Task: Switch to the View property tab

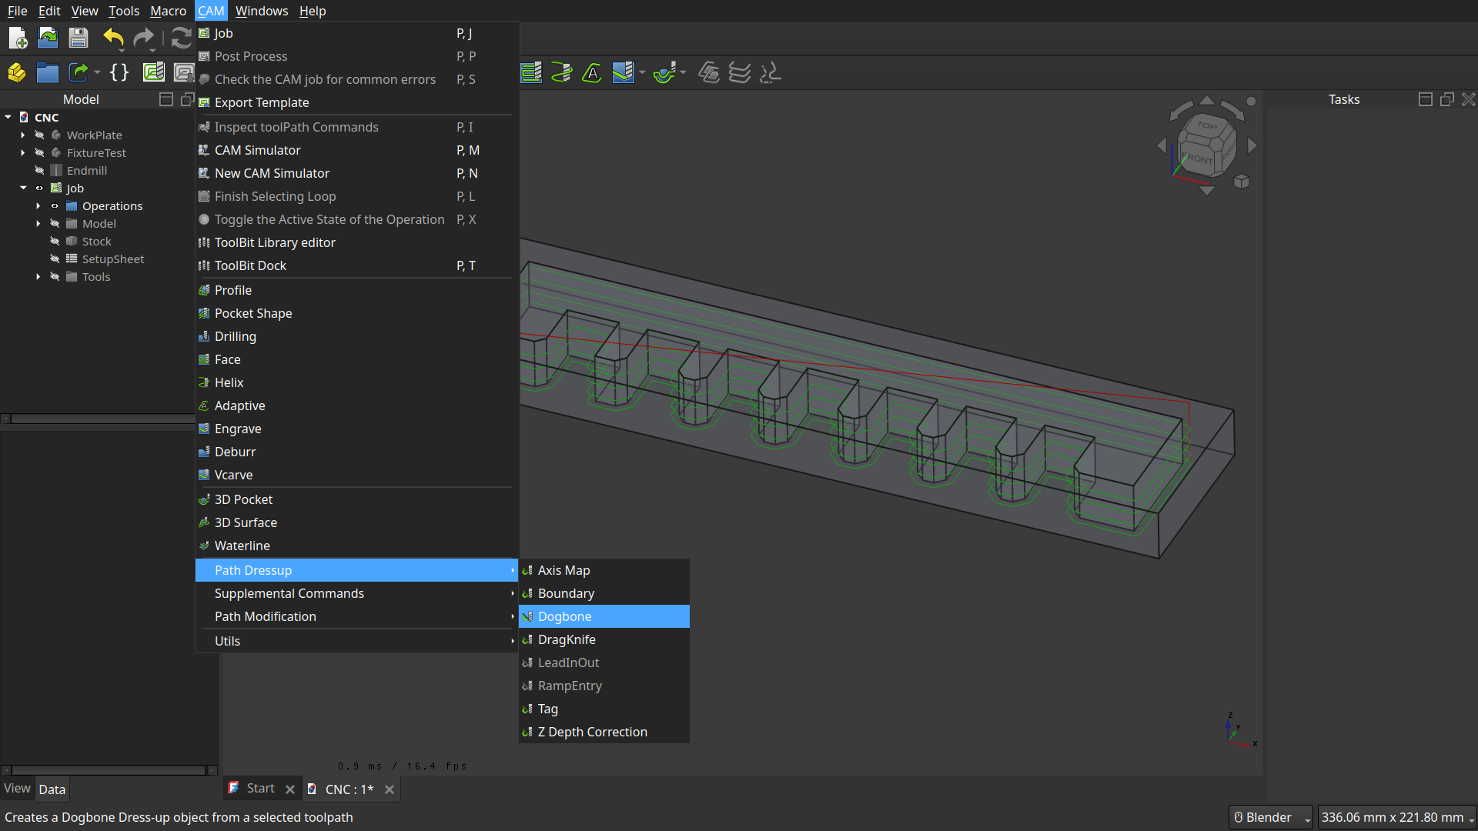Action: pos(17,789)
